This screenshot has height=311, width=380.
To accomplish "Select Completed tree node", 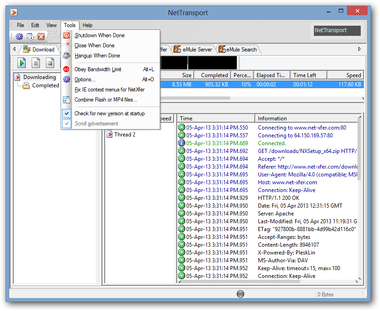I will (45, 85).
